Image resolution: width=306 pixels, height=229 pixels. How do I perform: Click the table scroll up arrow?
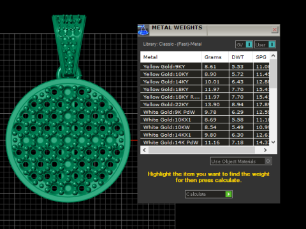[273, 55]
